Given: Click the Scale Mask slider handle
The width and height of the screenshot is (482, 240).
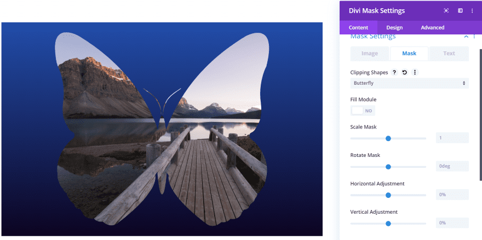Looking at the screenshot, I should [x=388, y=138].
